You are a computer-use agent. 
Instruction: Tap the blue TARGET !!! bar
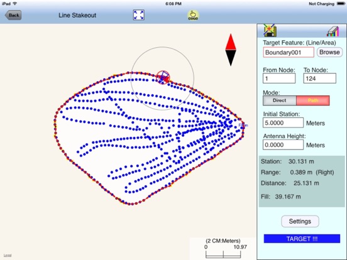tap(302, 239)
